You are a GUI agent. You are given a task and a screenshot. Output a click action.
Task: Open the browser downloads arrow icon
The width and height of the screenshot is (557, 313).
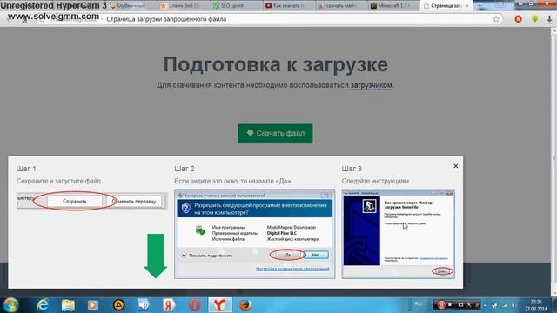pos(549,19)
